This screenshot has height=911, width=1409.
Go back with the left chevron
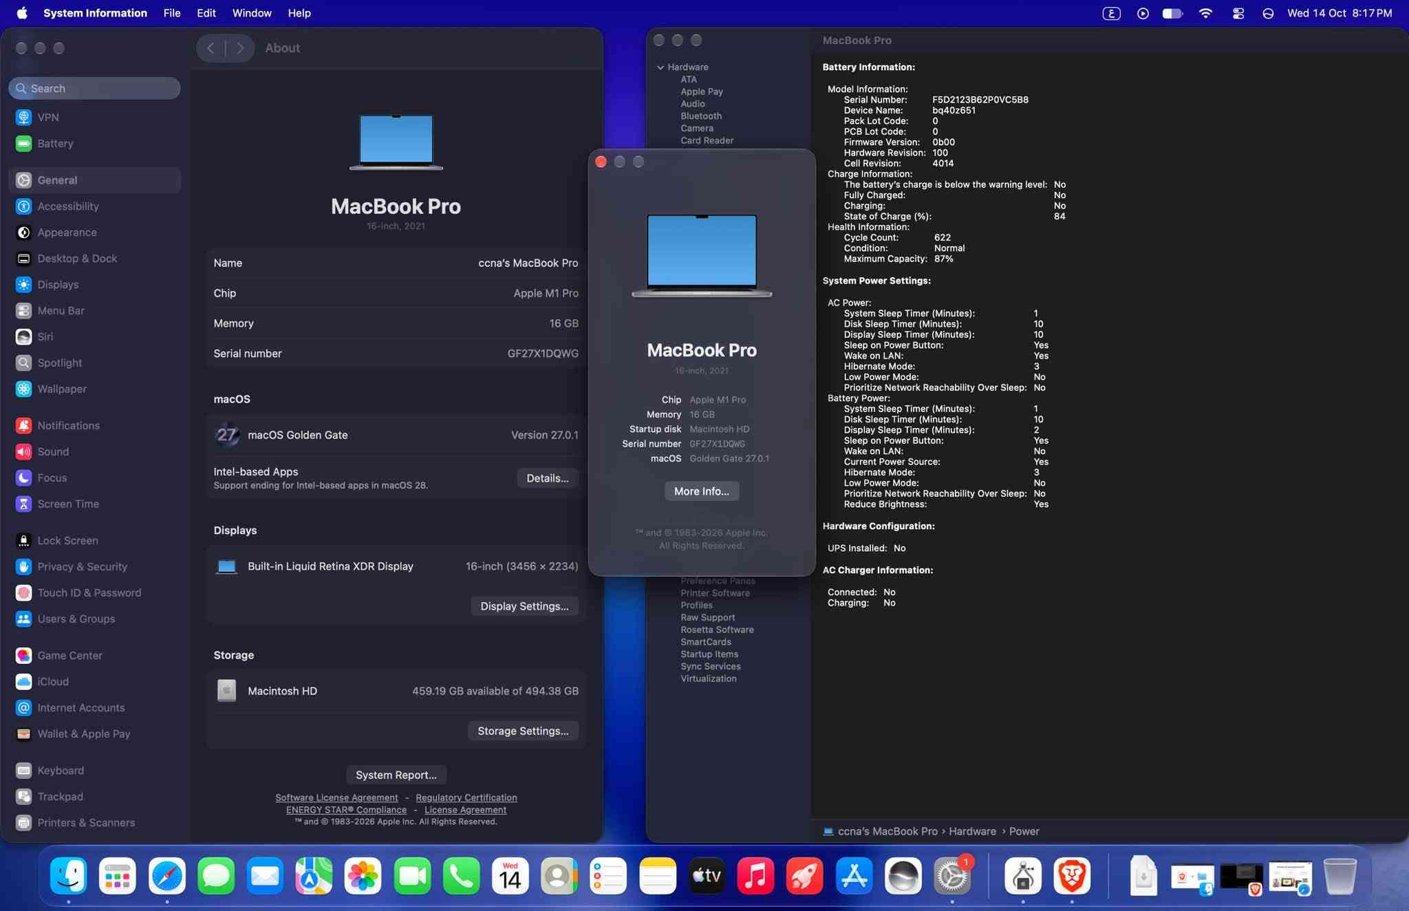[x=211, y=48]
